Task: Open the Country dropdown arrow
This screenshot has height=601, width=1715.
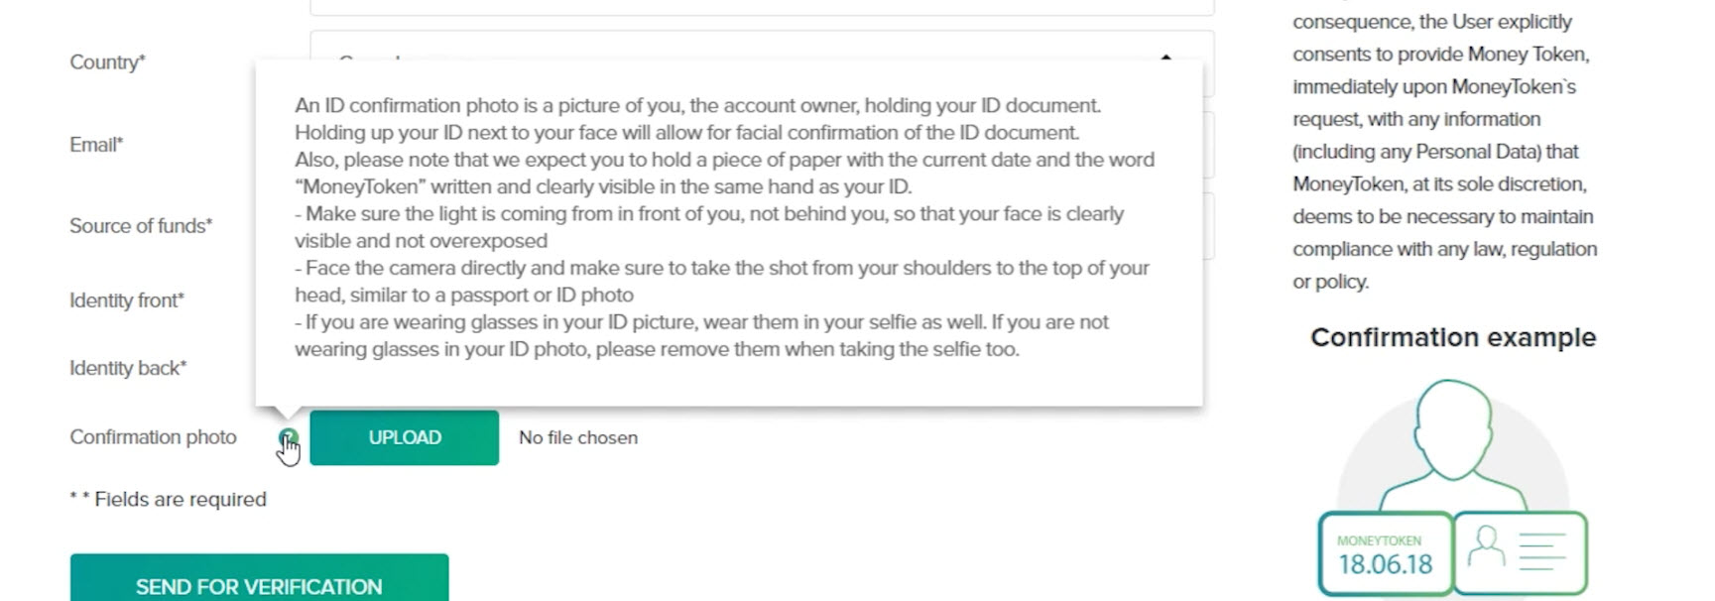Action: [x=1166, y=58]
